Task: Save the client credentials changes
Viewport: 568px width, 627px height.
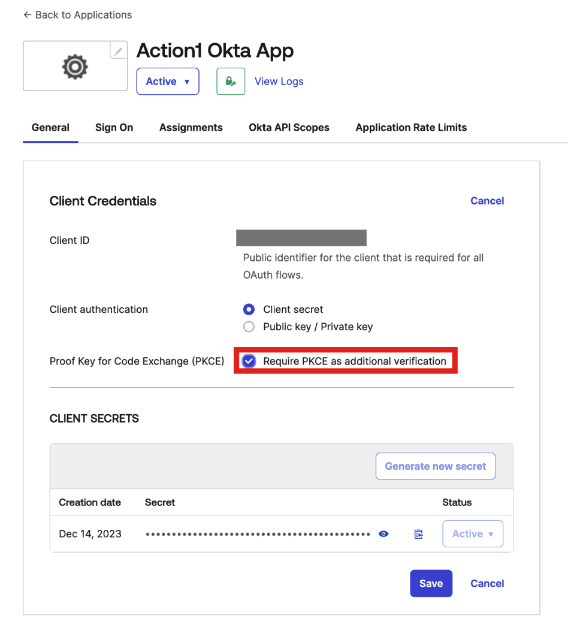Action: (431, 583)
